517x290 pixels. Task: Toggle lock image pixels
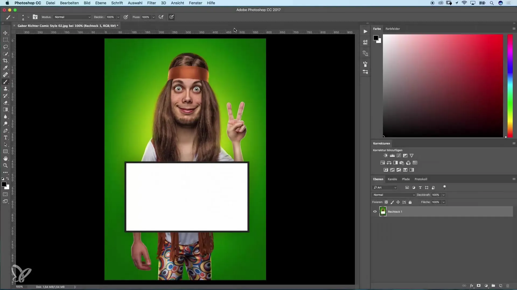[392, 202]
